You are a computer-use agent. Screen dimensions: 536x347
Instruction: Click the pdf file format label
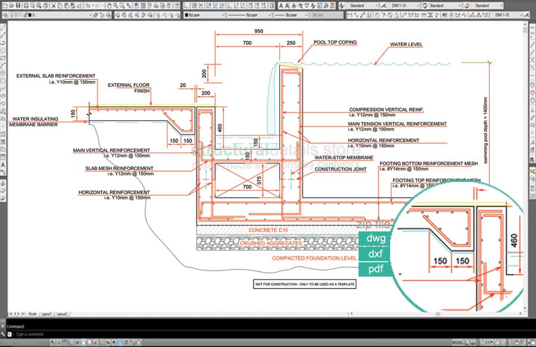coord(375,269)
